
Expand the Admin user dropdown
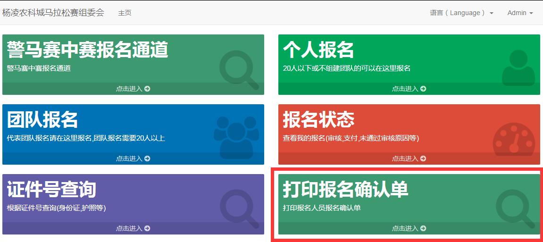pyautogui.click(x=520, y=13)
